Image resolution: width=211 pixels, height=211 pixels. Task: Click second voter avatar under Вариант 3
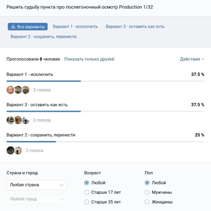[18, 120]
